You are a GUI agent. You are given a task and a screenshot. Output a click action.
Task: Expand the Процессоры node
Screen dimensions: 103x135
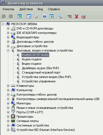click(x=8, y=117)
